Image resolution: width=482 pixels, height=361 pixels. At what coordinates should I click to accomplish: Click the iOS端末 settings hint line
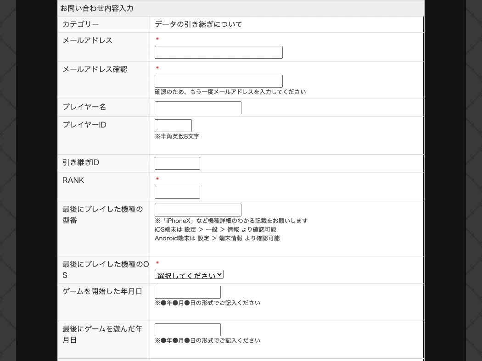[215, 229]
